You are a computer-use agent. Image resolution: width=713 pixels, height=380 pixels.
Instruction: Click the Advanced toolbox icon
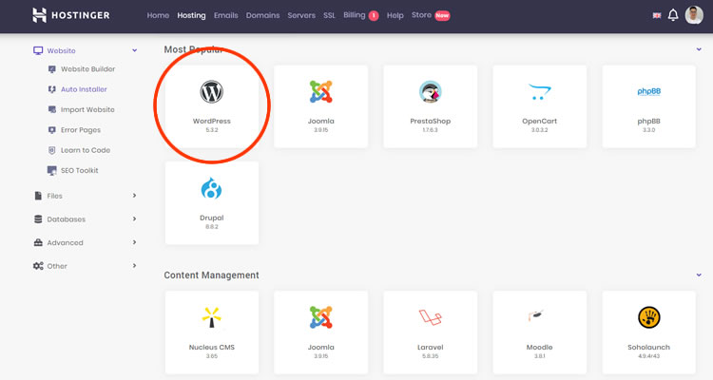tap(38, 243)
